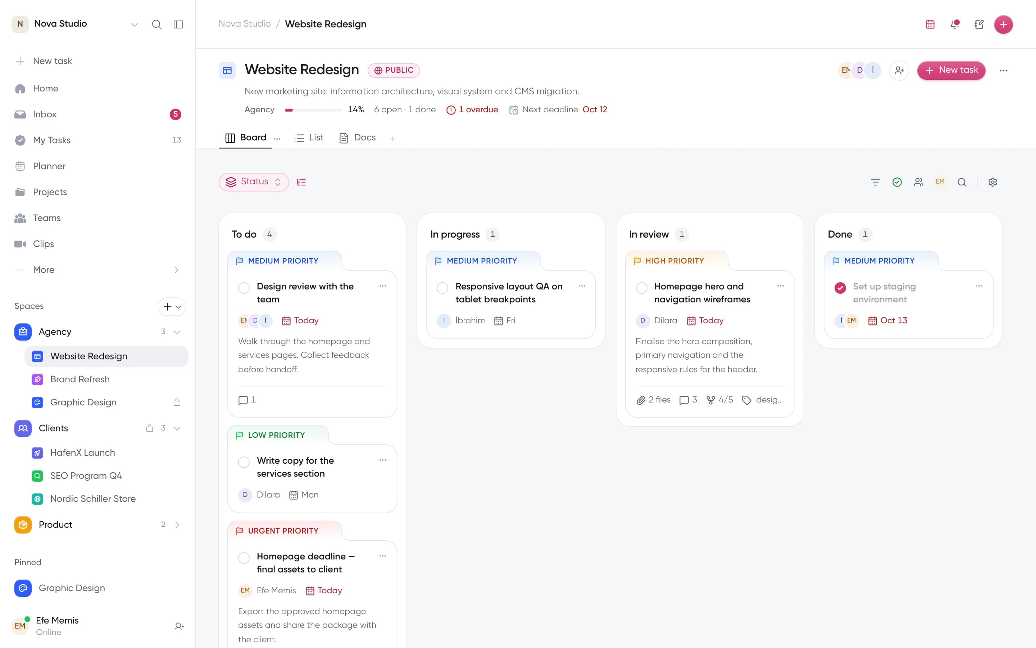
Task: Add a new view with plus icon
Action: pos(392,139)
